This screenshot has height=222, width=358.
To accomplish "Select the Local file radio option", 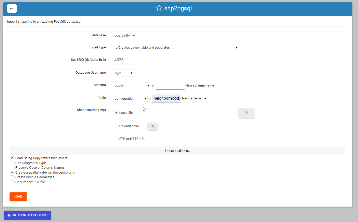I will [116, 113].
